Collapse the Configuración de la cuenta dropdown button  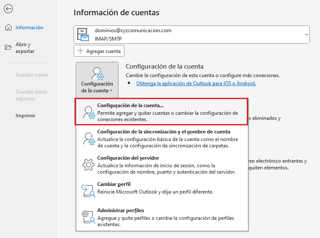tap(97, 80)
